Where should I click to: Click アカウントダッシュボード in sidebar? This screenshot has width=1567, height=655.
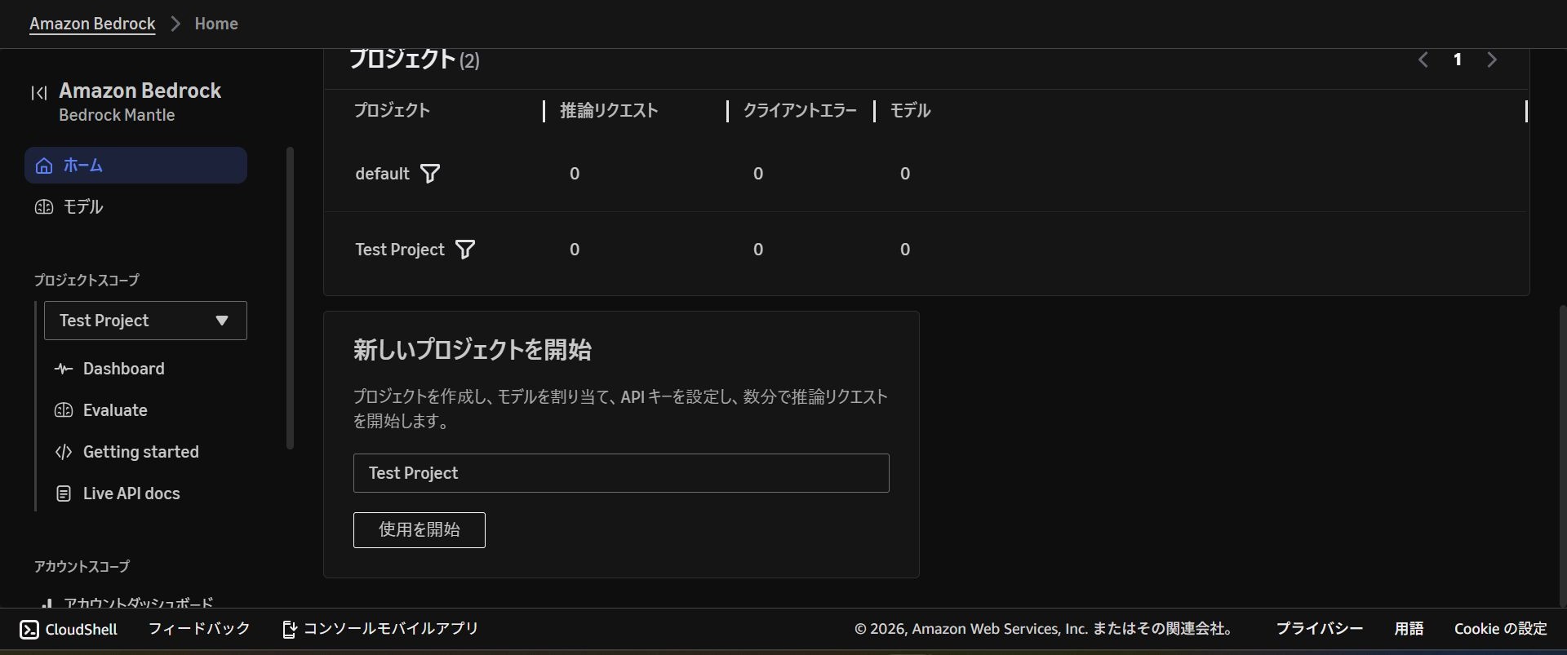[x=139, y=603]
